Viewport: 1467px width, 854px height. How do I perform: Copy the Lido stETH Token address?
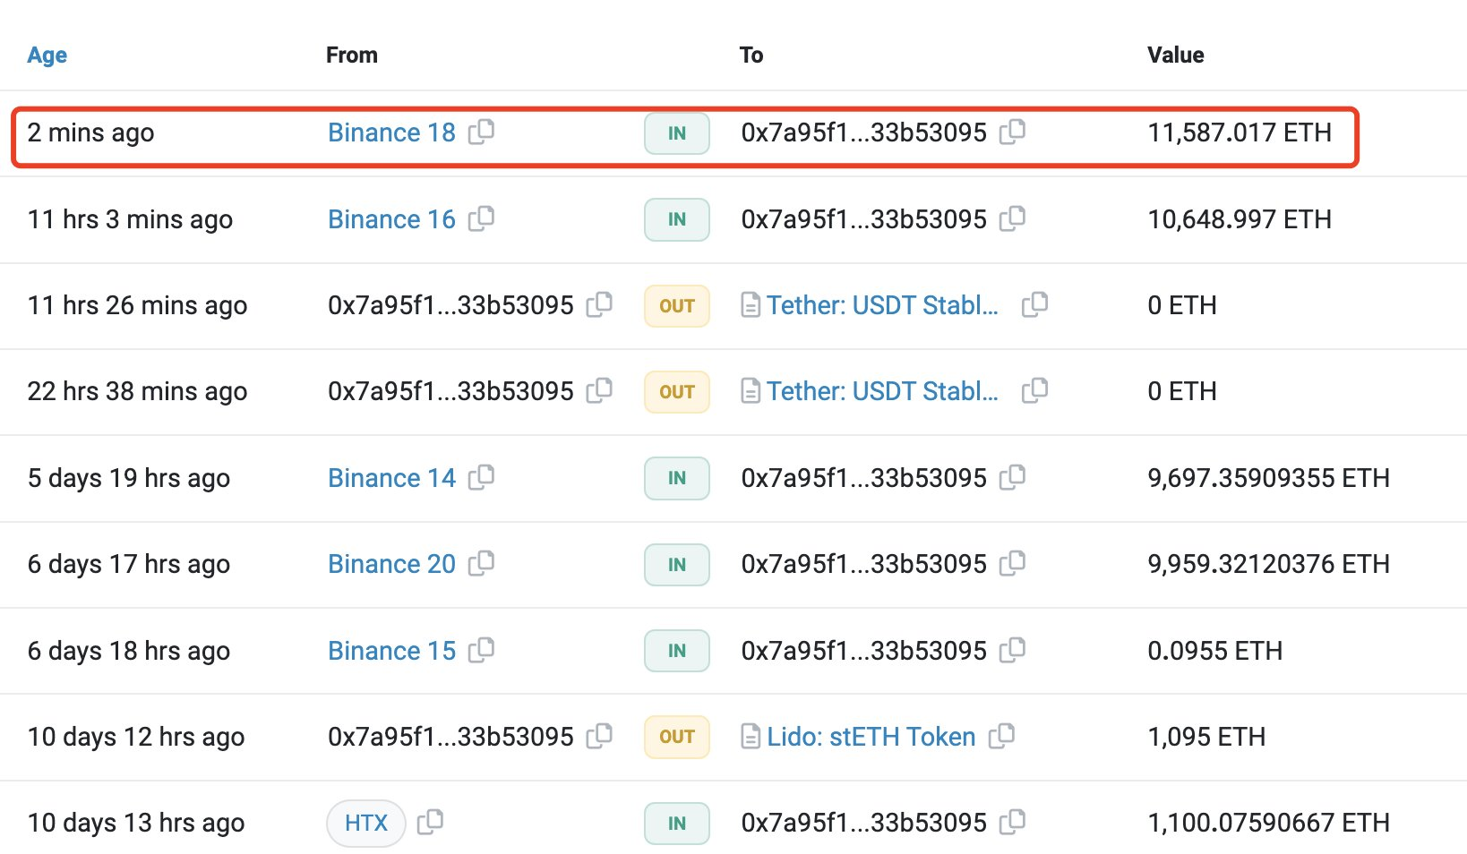point(1001,736)
